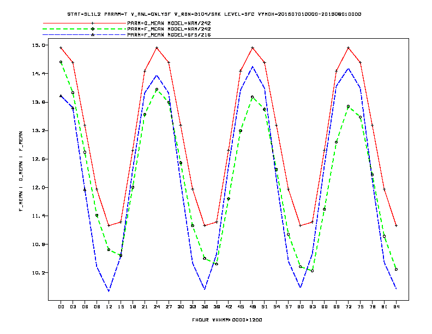432x334 pixels.
Task: Click x-axis tick label 48
Action: [x=253, y=307]
